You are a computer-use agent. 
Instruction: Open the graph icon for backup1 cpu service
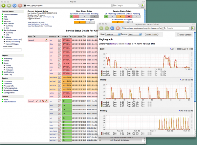(x=59, y=101)
